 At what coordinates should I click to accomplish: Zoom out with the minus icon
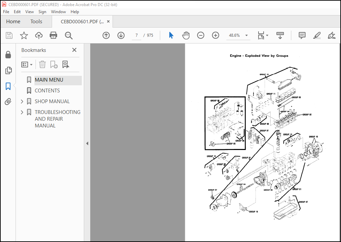pyautogui.click(x=200, y=35)
